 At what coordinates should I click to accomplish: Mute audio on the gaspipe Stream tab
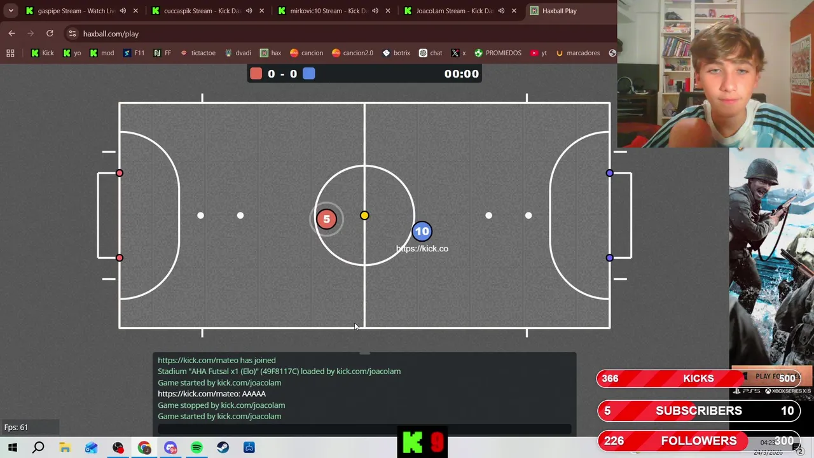coord(123,11)
